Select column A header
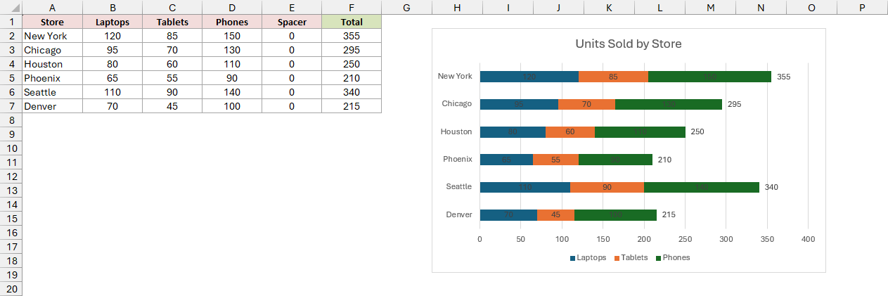The width and height of the screenshot is (888, 296). 52,7
